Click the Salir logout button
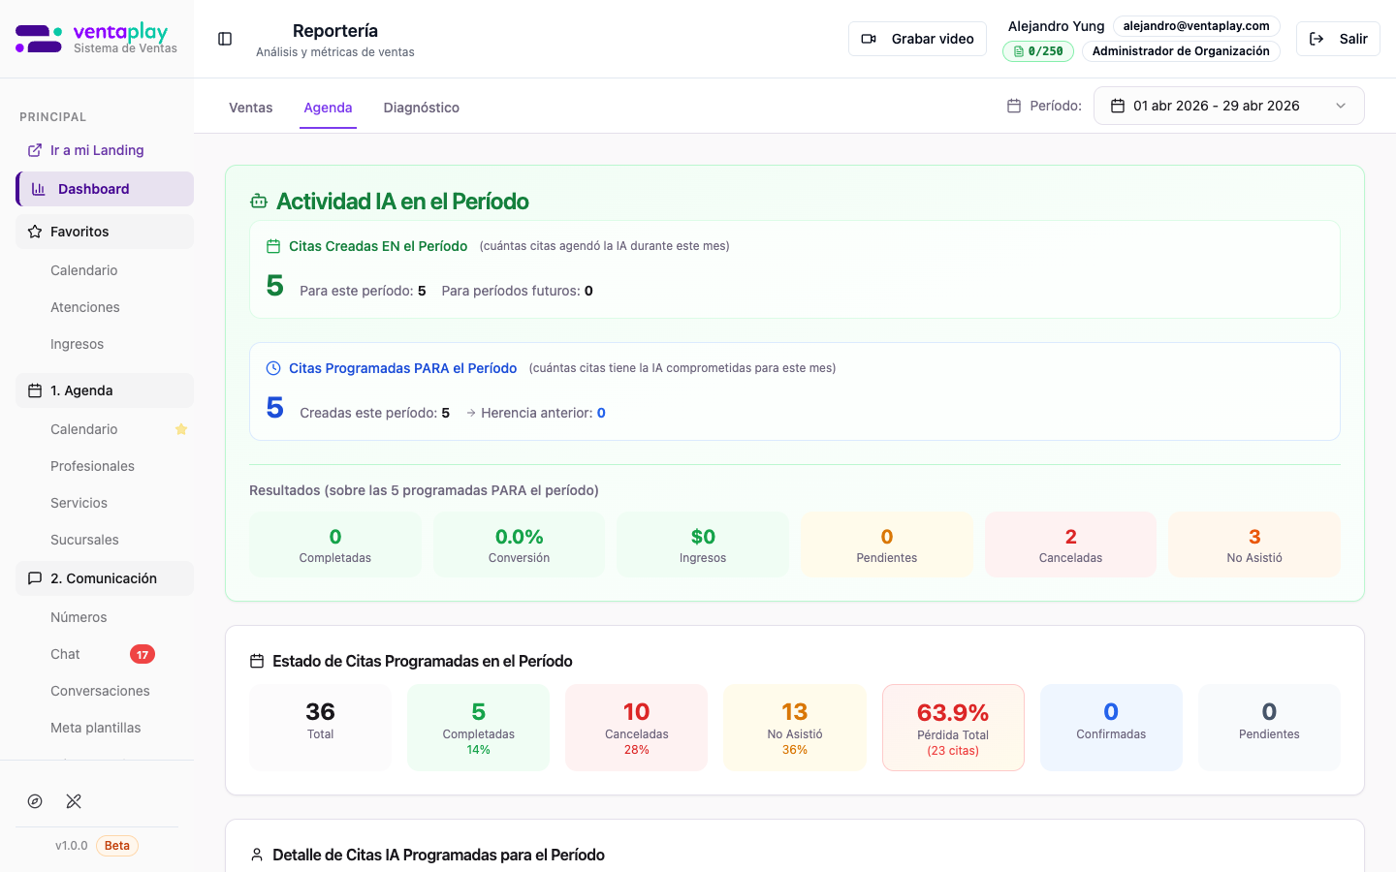 click(1338, 39)
